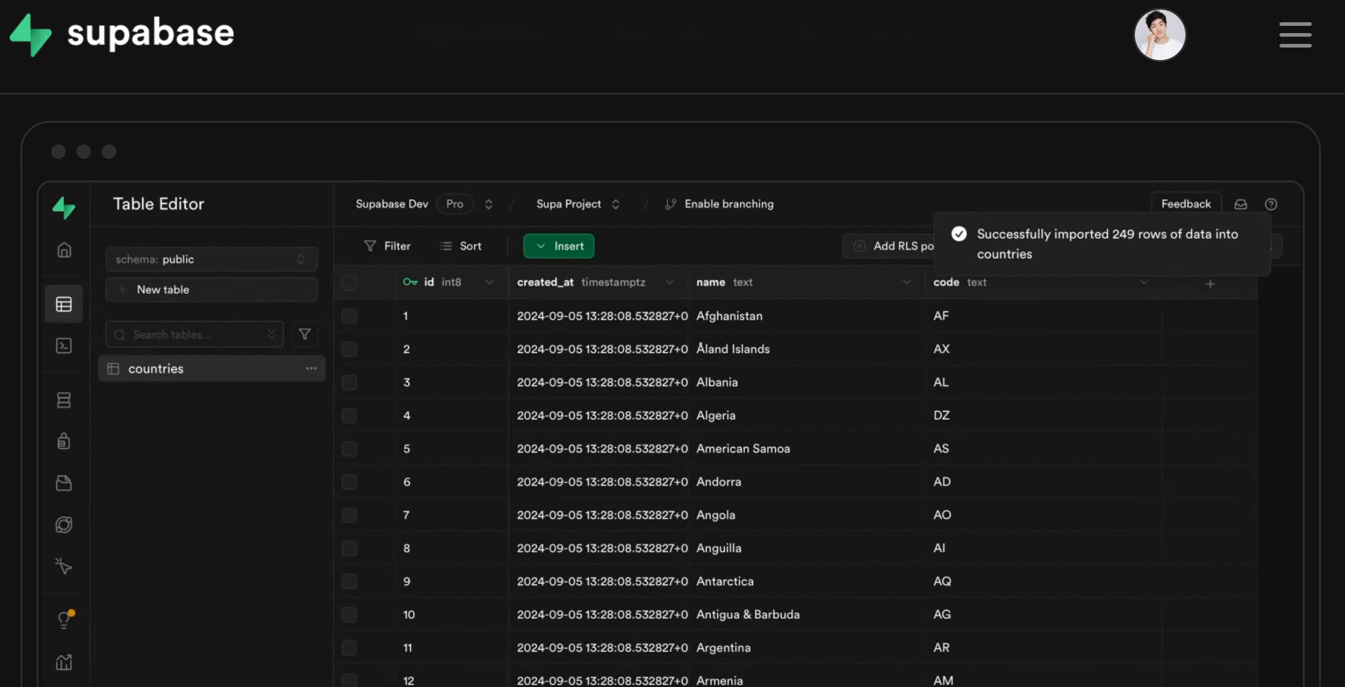Expand the schema public dropdown
This screenshot has width=1345, height=687.
coord(211,259)
